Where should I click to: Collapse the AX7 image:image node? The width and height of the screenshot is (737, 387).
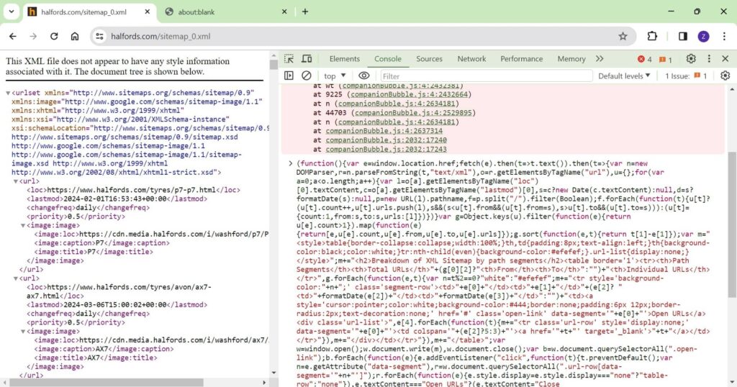(23, 332)
